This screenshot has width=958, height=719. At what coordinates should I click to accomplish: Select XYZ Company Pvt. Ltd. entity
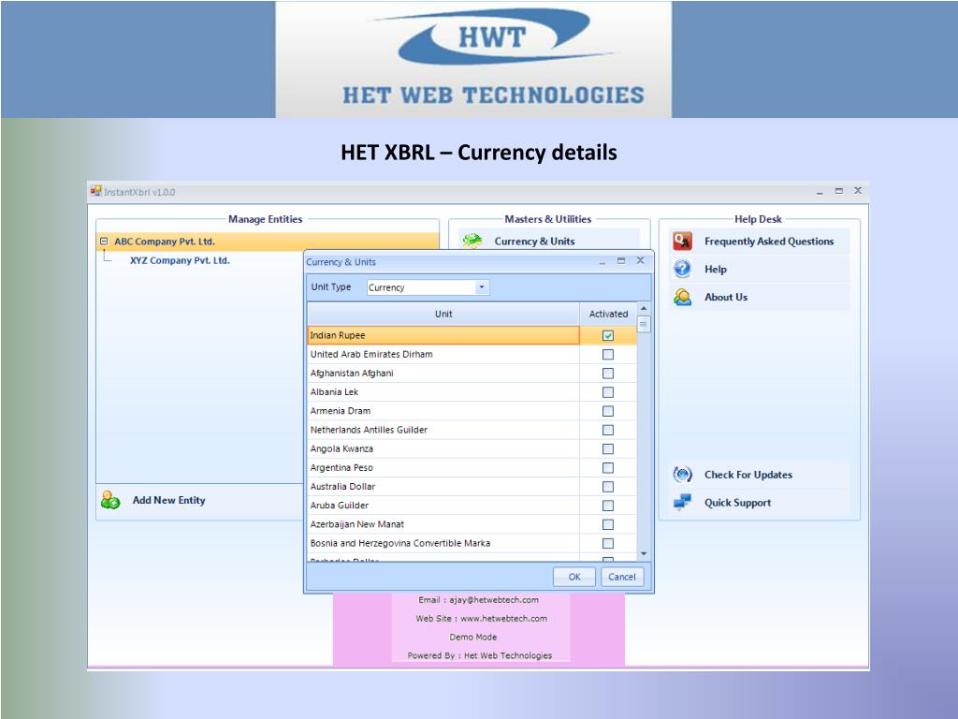(x=180, y=260)
